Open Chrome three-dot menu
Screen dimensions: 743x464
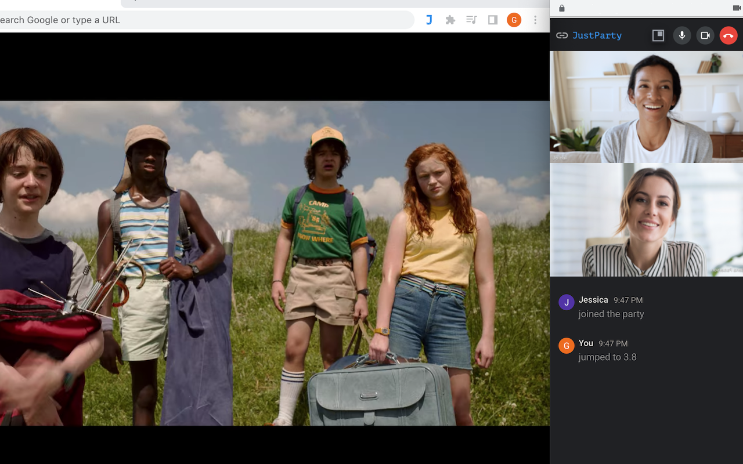coord(535,20)
